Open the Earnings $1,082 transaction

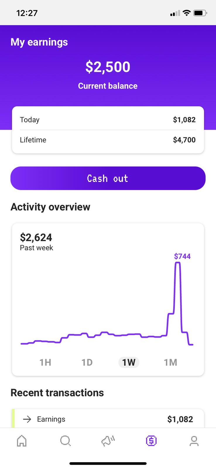pos(108,419)
